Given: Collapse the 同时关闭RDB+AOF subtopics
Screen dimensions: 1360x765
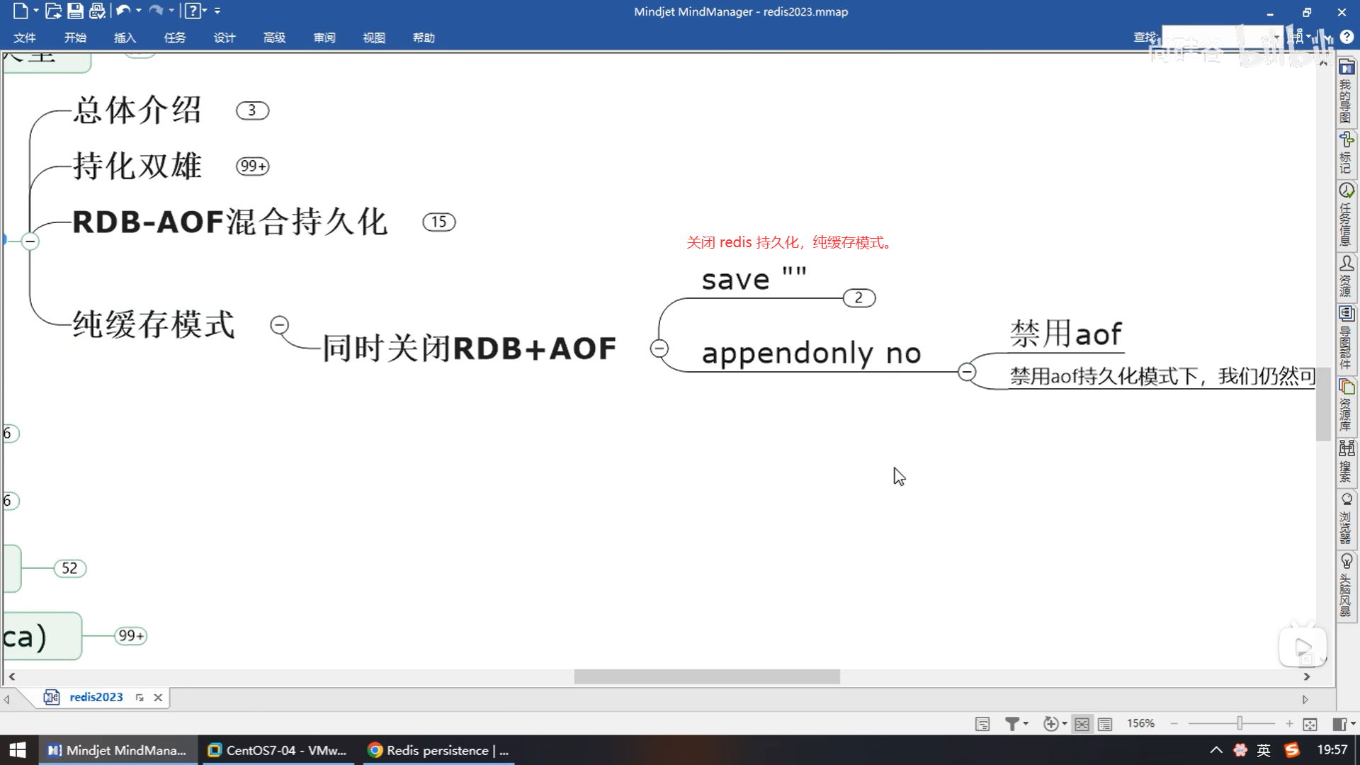Looking at the screenshot, I should pos(659,348).
